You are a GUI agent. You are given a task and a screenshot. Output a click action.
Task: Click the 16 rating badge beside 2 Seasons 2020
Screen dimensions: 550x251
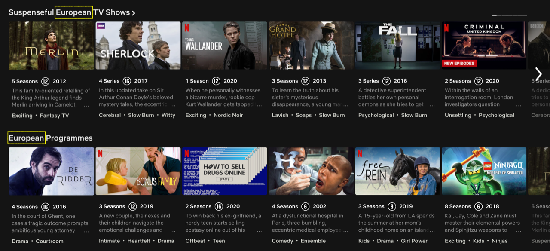click(219, 207)
